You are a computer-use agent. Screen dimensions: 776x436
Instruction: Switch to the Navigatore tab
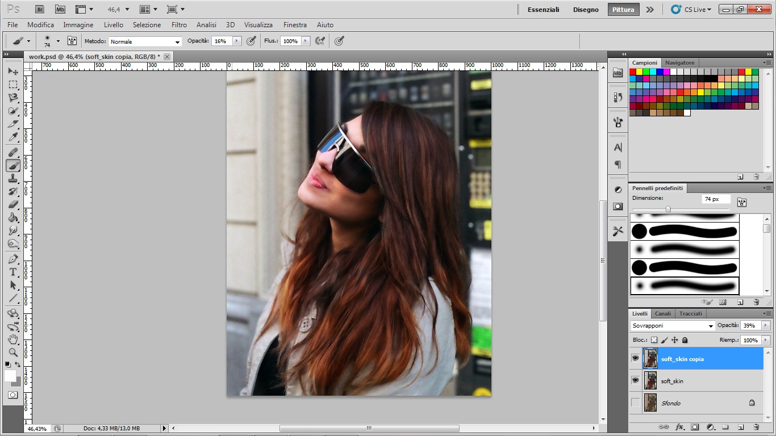click(679, 62)
